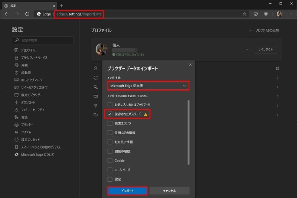Go back with the browser back arrow

(7, 14)
